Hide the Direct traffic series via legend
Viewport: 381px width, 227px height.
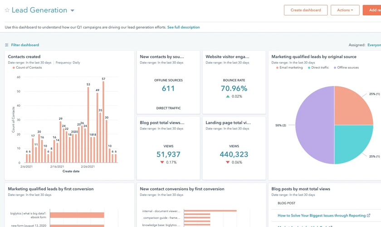(x=318, y=68)
